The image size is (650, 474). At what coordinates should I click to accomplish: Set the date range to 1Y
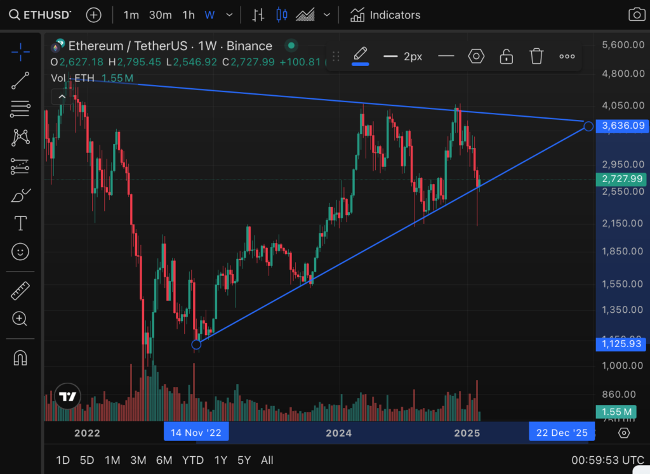click(x=220, y=460)
